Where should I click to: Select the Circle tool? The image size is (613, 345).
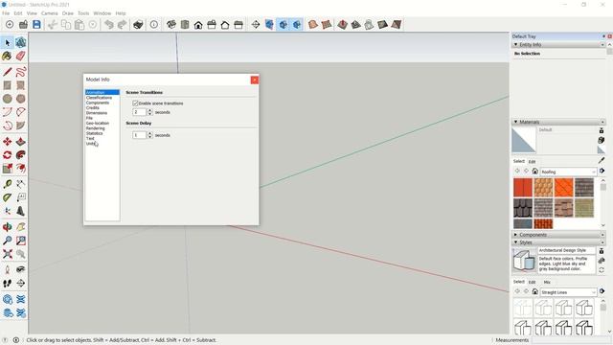coord(7,99)
